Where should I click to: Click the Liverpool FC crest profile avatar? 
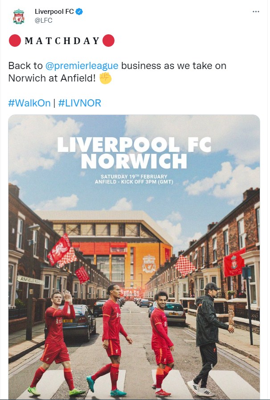pyautogui.click(x=18, y=16)
